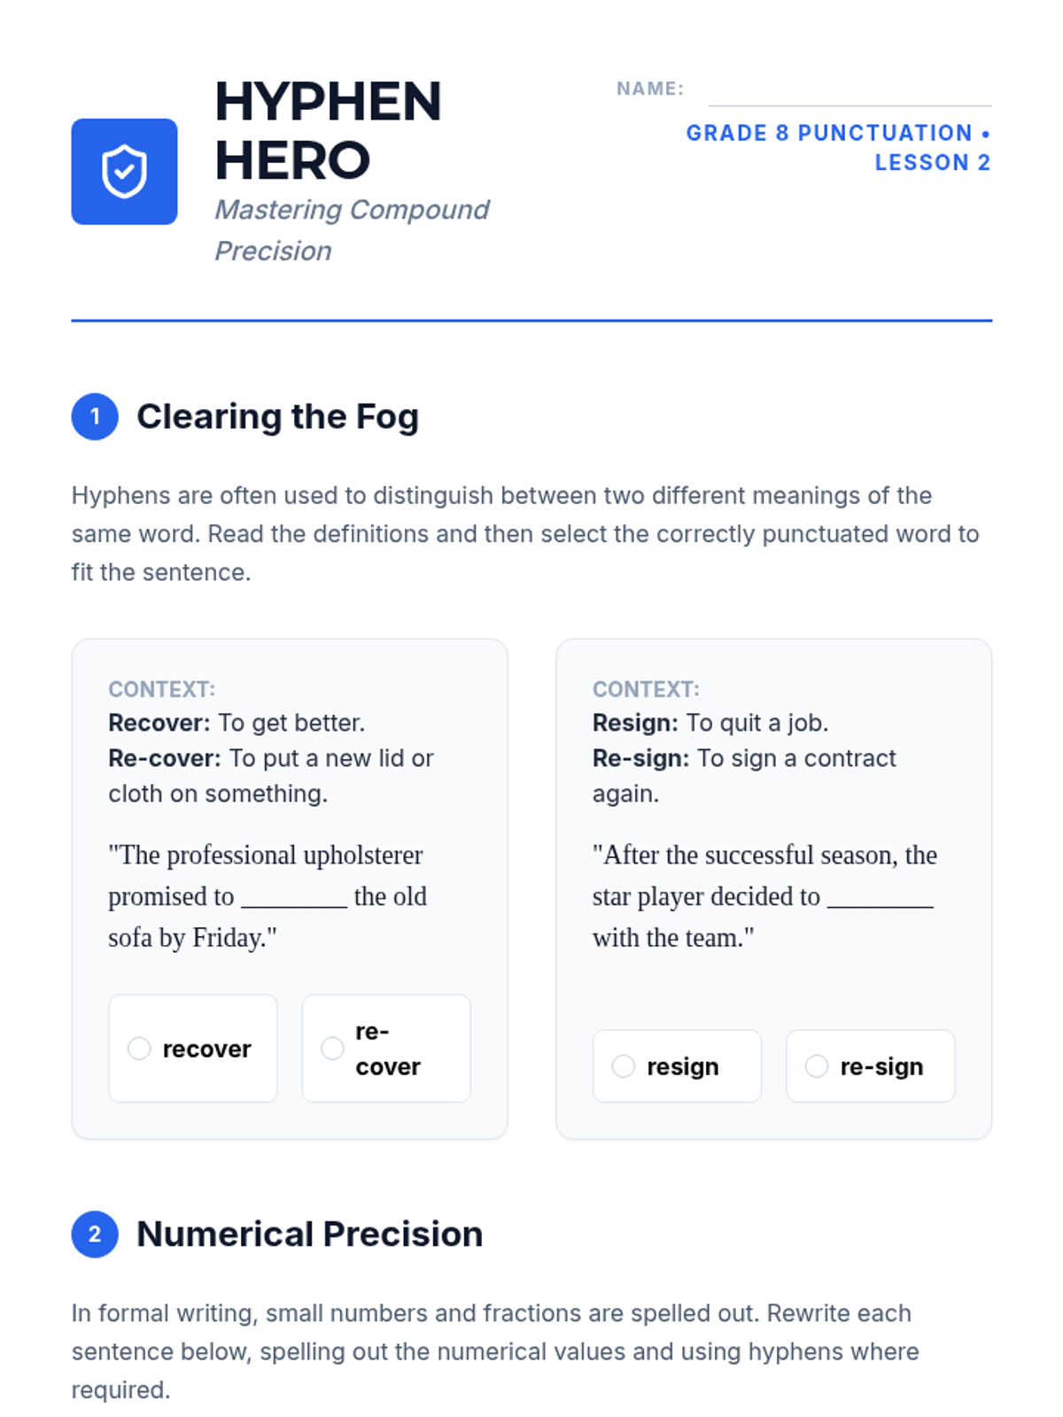The width and height of the screenshot is (1063, 1417).
Task: Click the "recover" option card label
Action: (x=206, y=1049)
